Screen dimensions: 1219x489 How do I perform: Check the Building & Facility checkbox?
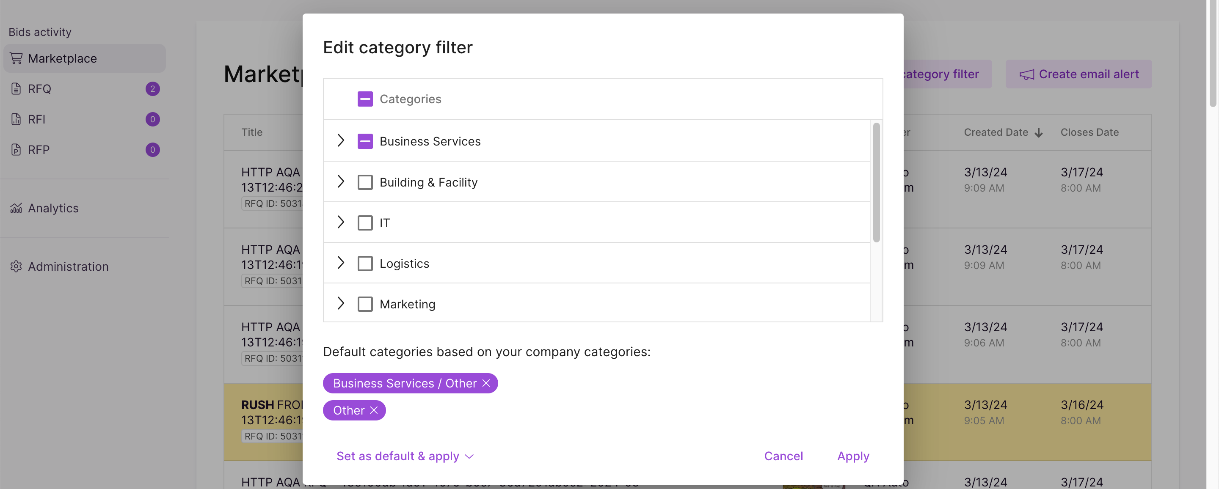[365, 182]
